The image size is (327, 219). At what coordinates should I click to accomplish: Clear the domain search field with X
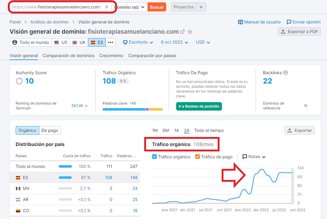point(107,7)
